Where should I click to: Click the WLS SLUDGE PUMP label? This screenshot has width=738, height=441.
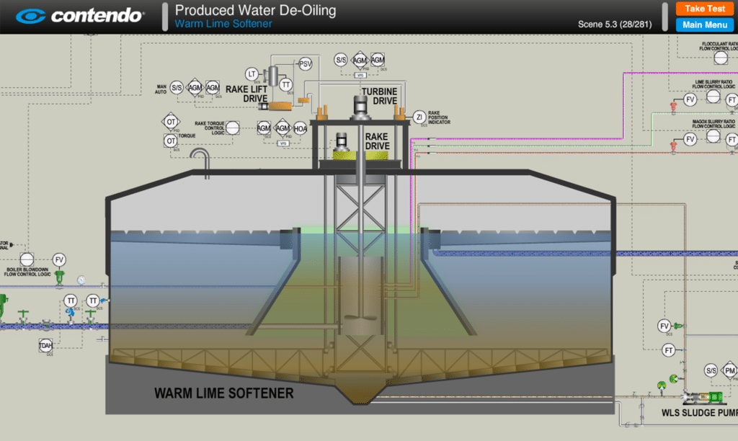(x=699, y=413)
